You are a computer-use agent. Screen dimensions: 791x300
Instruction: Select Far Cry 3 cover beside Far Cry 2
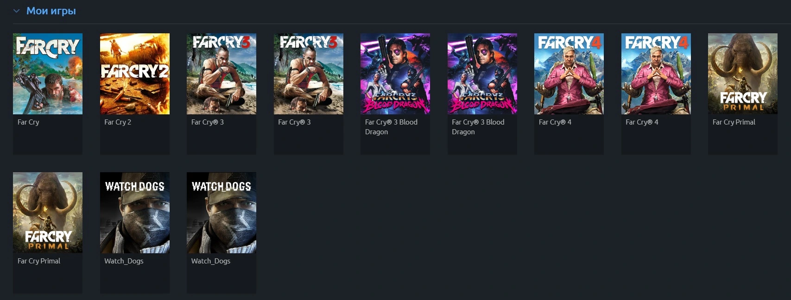pyautogui.click(x=221, y=74)
